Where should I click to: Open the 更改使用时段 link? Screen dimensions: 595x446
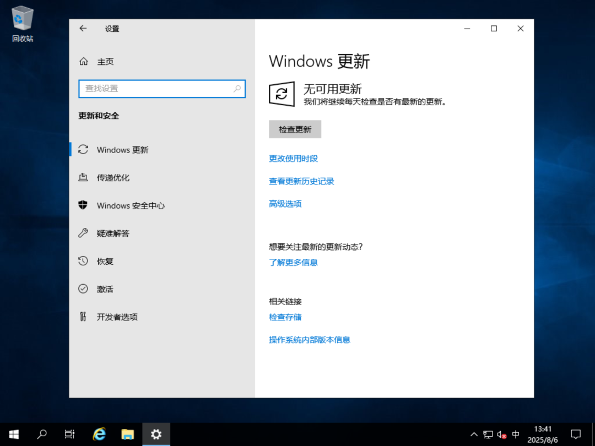[x=293, y=159]
